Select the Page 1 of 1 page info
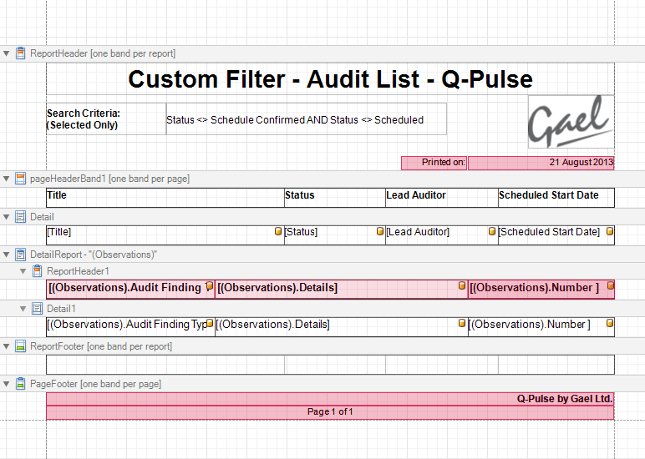The width and height of the screenshot is (645, 459). 330,412
